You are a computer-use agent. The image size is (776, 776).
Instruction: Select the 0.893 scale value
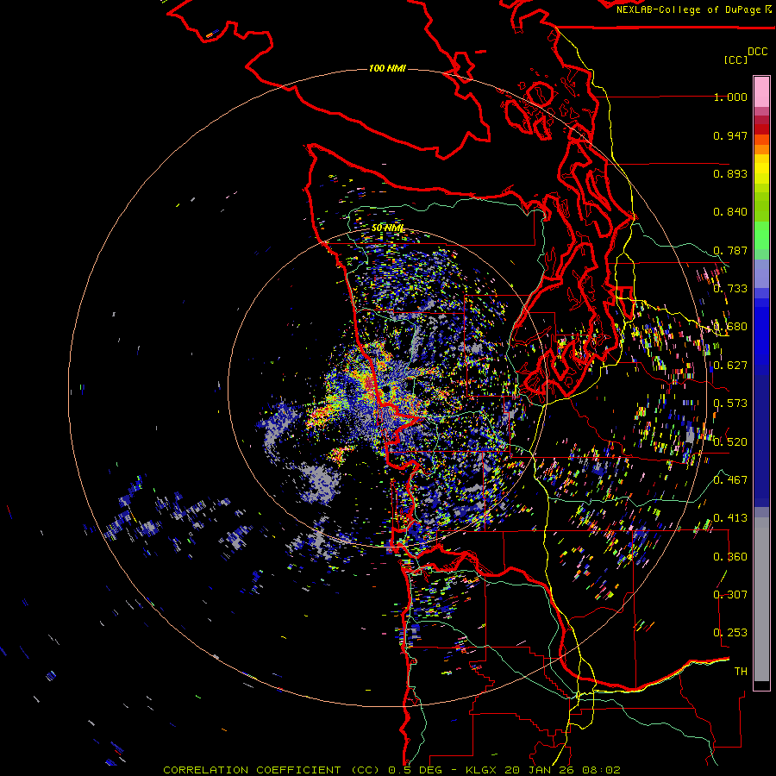tap(730, 173)
